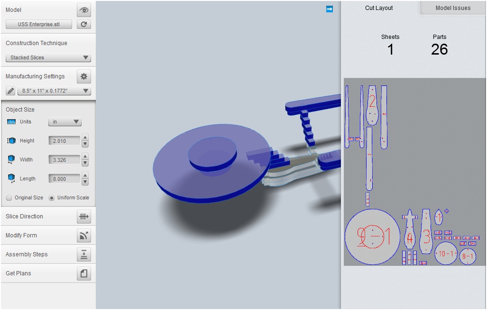Click the Height value field 2.010
Screen dimensions: 487x310
[x=64, y=141]
